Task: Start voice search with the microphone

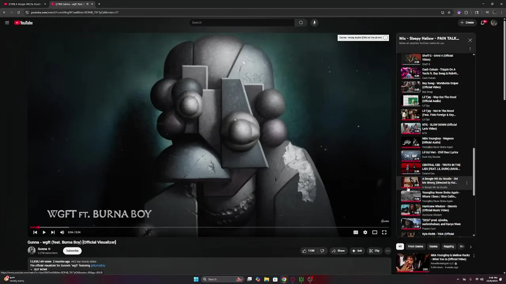Action: (315, 22)
